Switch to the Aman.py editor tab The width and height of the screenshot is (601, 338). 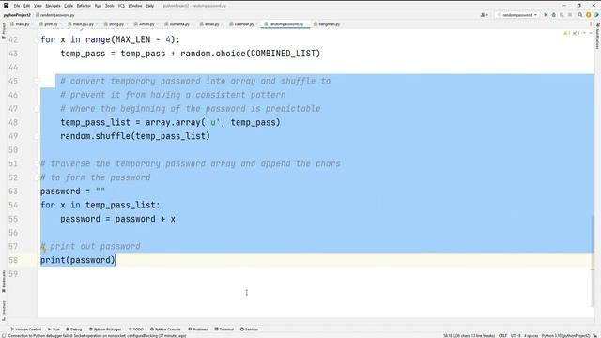146,24
